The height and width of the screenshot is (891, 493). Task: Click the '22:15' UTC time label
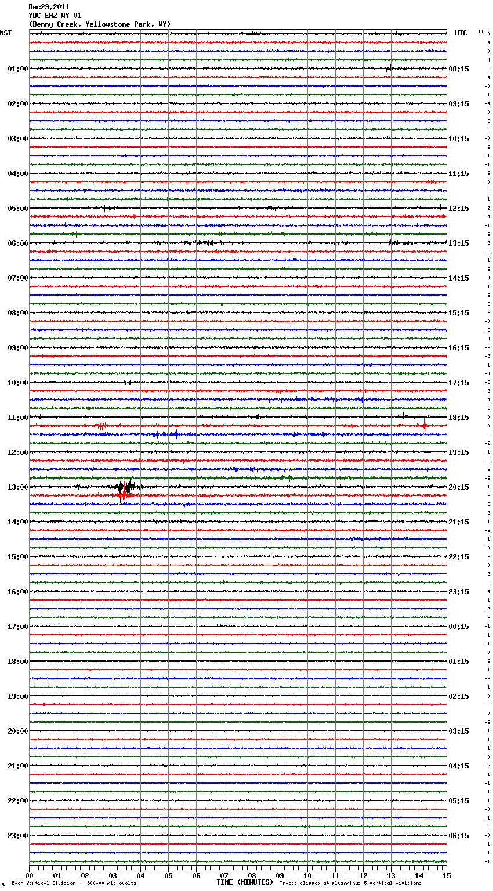click(x=459, y=557)
